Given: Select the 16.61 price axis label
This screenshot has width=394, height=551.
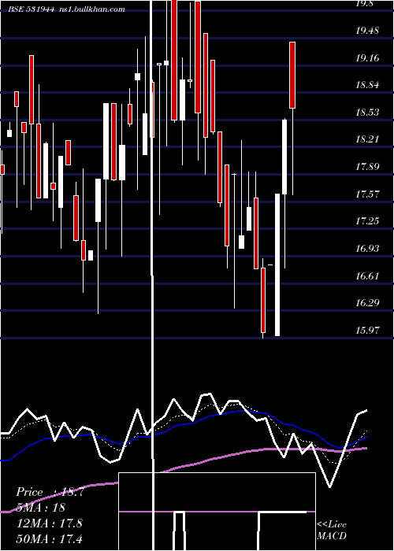Looking at the screenshot, I should point(367,275).
